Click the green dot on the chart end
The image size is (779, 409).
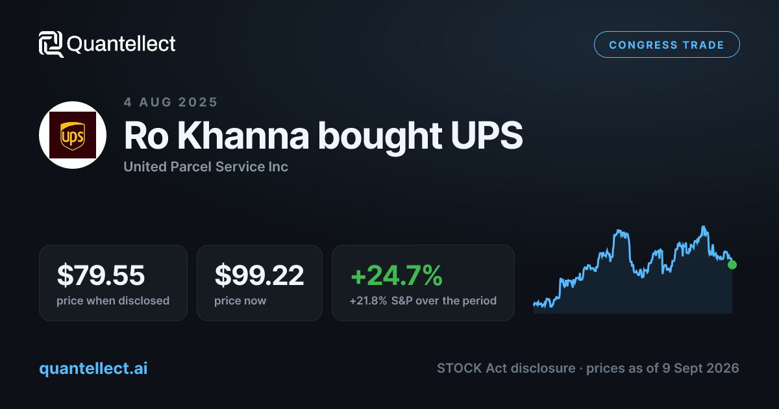click(x=732, y=264)
